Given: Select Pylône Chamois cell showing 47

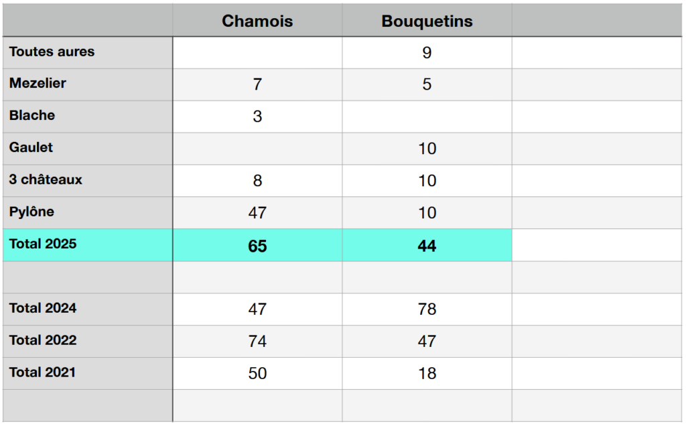Looking at the screenshot, I should (257, 213).
